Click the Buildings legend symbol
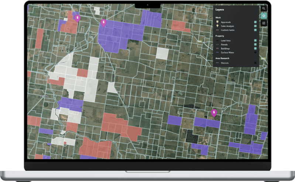 click(x=217, y=49)
